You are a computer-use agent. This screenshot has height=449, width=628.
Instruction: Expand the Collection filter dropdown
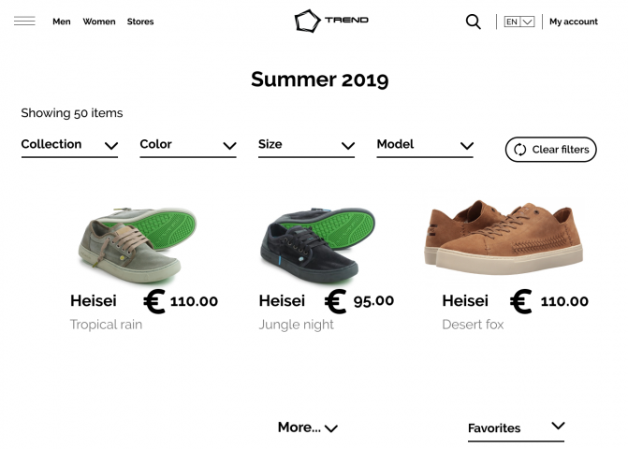69,146
